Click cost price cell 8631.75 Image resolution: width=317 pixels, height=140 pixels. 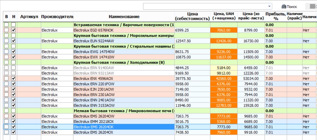[192, 52]
